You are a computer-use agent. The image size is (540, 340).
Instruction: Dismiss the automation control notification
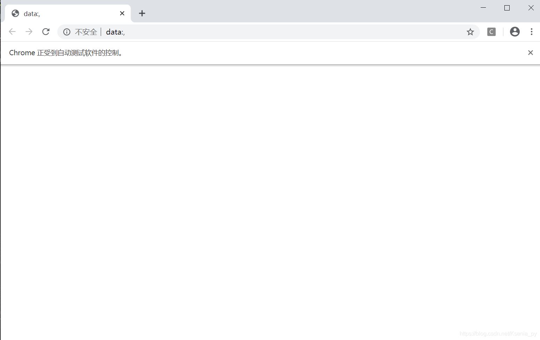tap(531, 52)
